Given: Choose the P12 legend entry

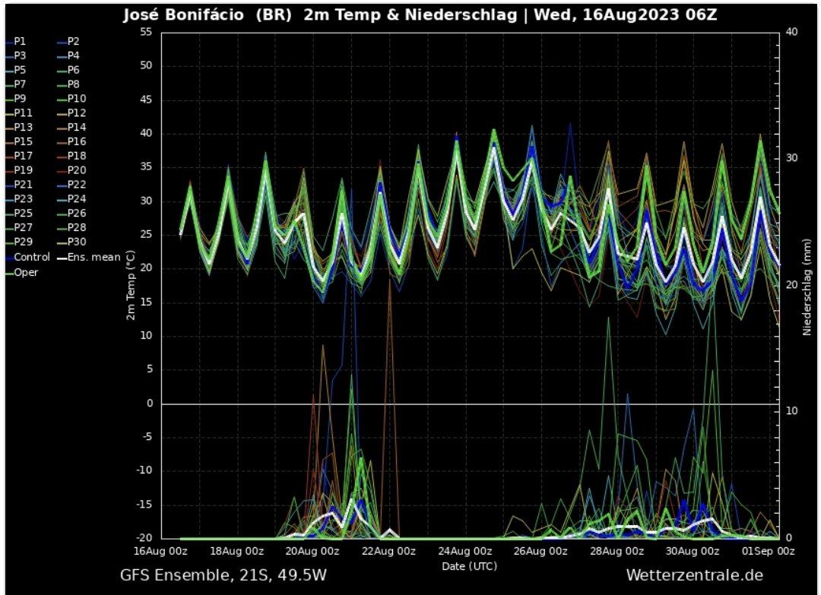Looking at the screenshot, I should tap(71, 113).
